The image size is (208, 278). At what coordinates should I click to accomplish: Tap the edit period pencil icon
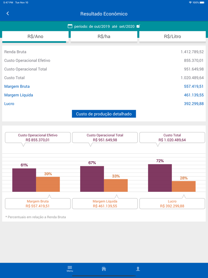[138, 26]
